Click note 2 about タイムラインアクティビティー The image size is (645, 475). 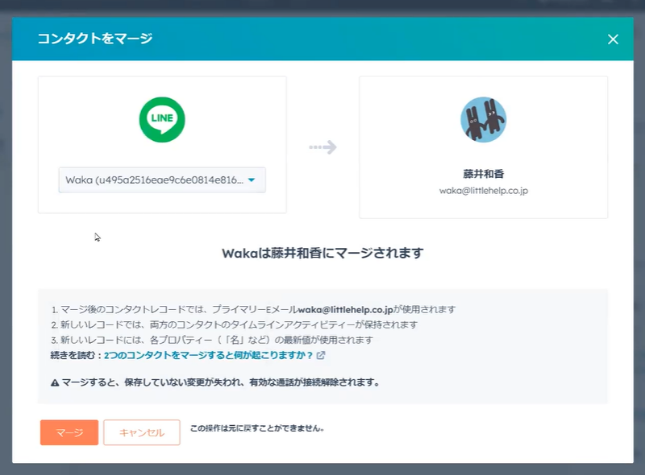[x=234, y=324]
